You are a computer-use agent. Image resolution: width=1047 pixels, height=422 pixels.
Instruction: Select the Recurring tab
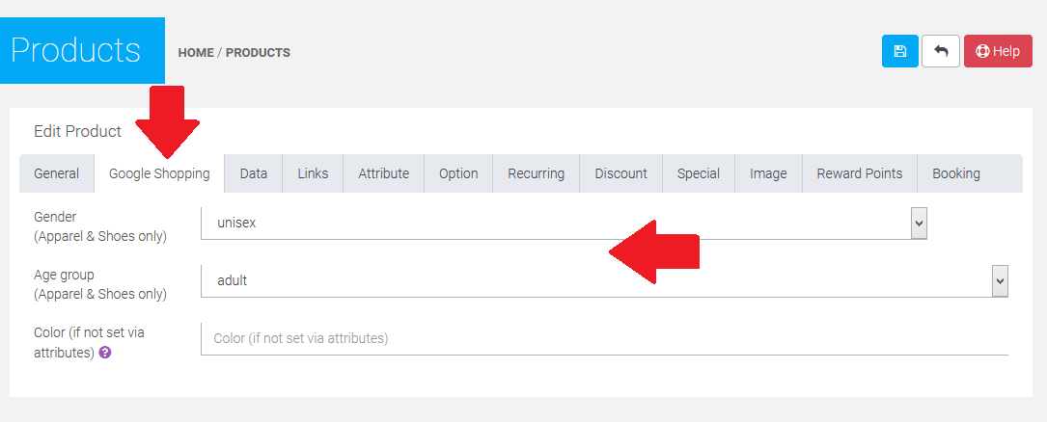536,173
